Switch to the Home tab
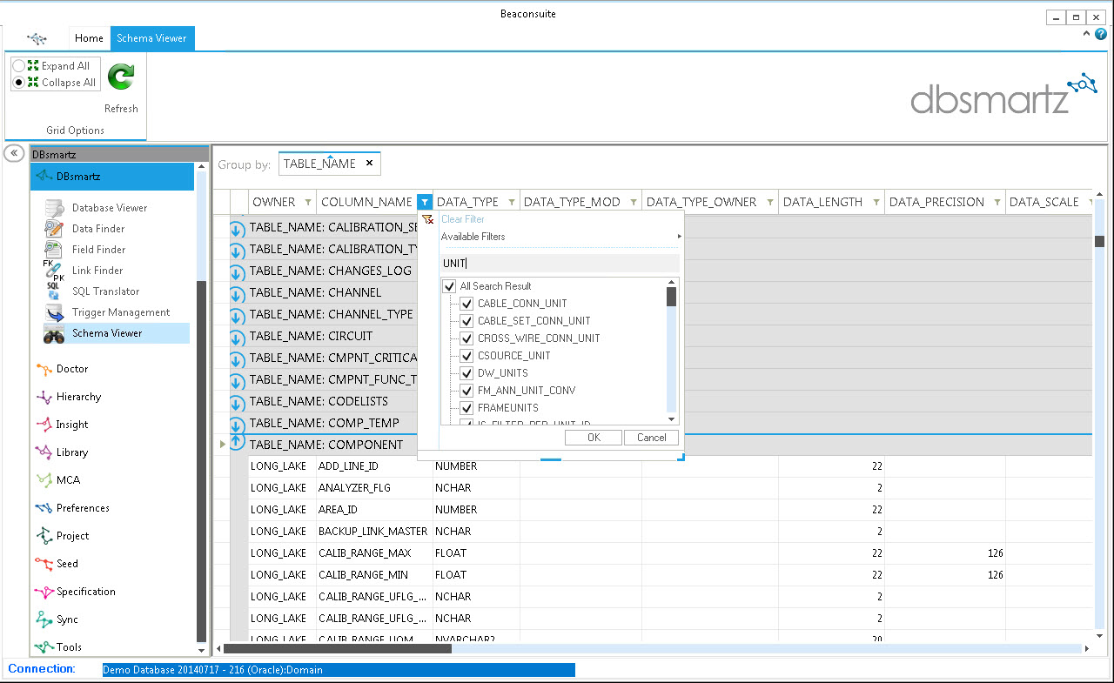This screenshot has width=1114, height=683. [89, 38]
